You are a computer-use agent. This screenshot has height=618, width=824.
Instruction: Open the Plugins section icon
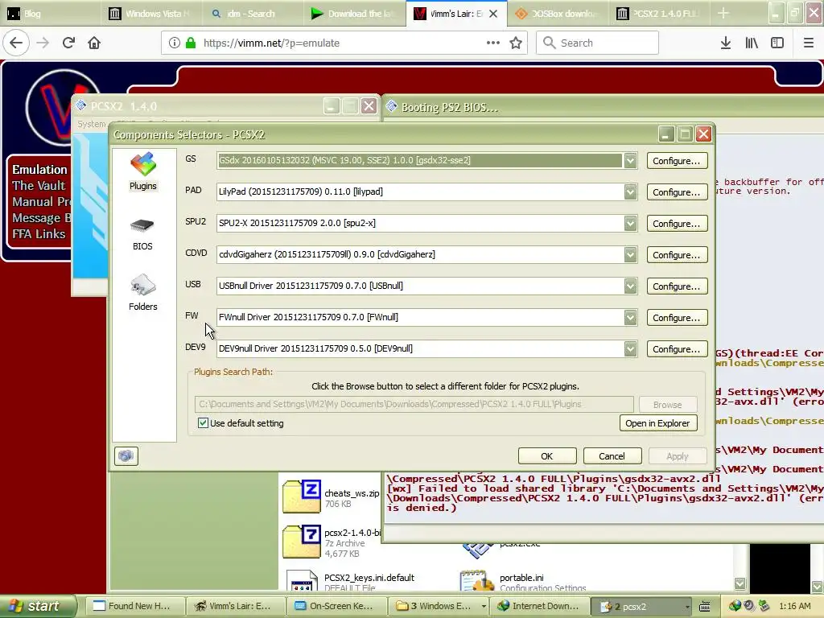(143, 172)
